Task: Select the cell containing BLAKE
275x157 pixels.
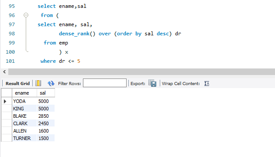Action: point(24,116)
